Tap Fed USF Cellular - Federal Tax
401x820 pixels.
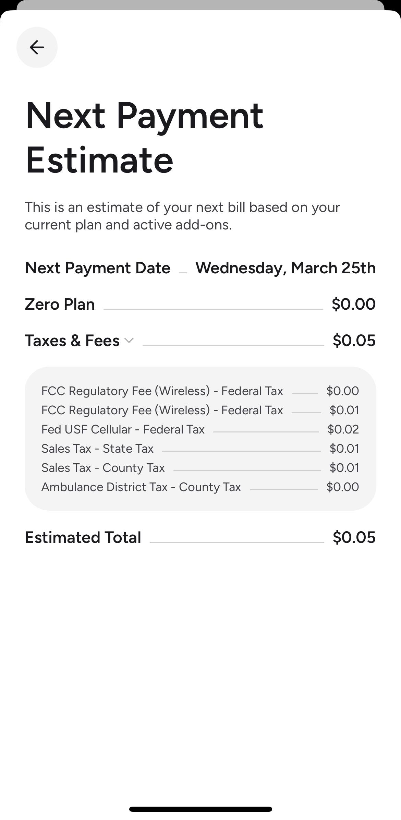click(123, 429)
